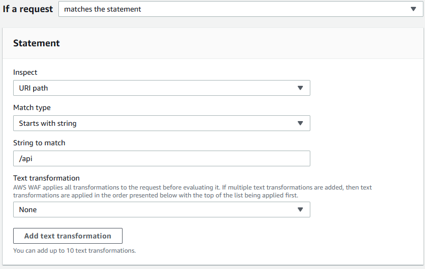Click the Match type dropdown arrow icon

click(x=300, y=123)
